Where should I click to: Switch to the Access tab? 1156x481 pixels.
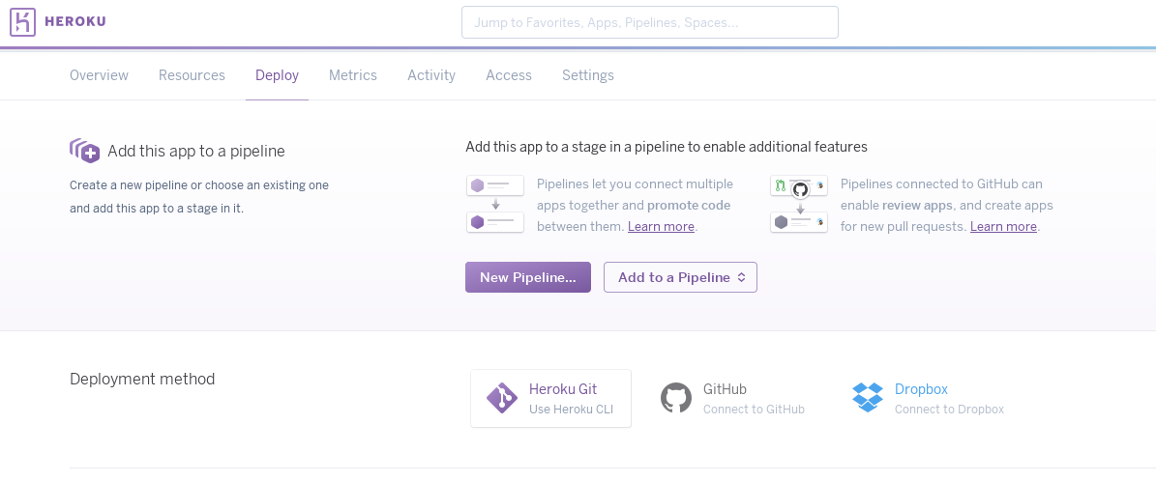(x=509, y=75)
